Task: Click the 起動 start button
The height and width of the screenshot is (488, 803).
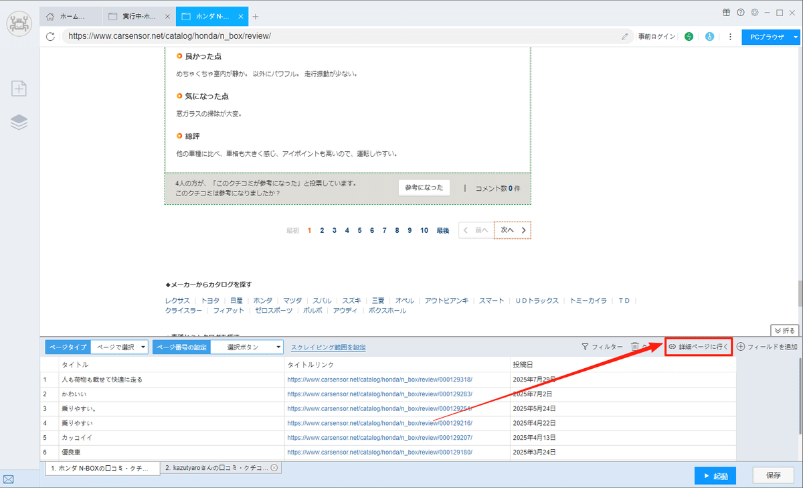Action: [x=715, y=476]
